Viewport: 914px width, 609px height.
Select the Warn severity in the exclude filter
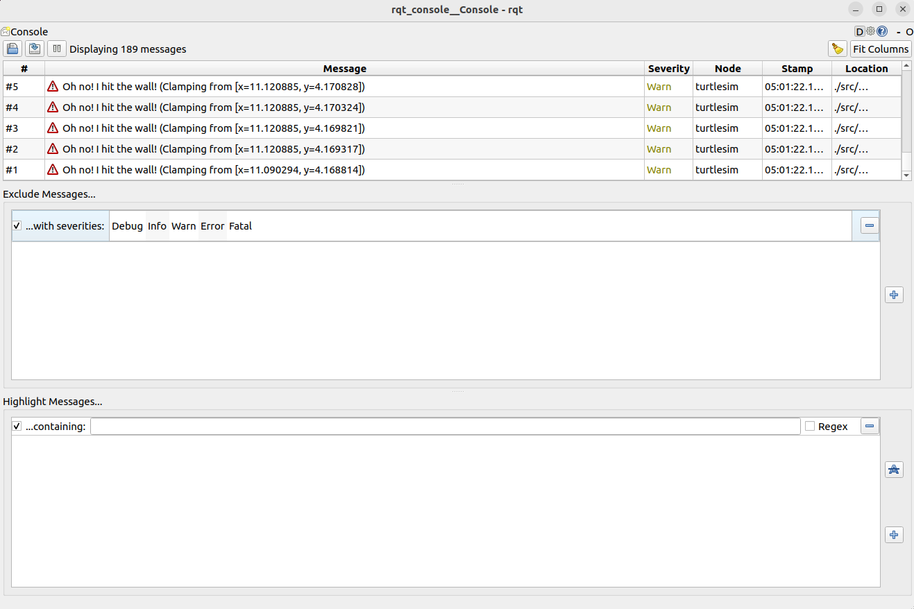pos(184,226)
